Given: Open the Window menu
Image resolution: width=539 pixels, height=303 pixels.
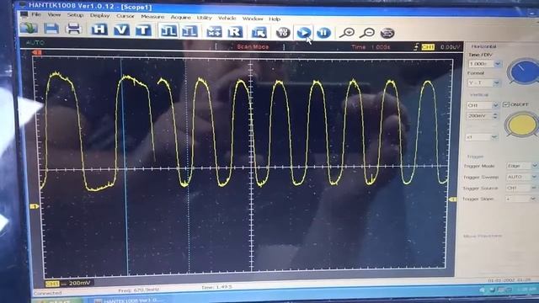Looking at the screenshot, I should (253, 19).
